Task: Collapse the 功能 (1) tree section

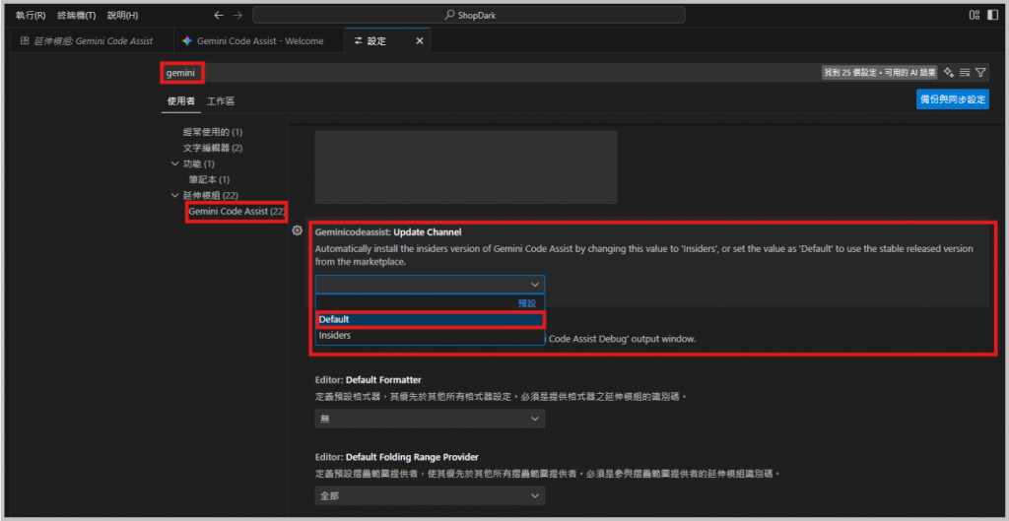Action: (175, 163)
